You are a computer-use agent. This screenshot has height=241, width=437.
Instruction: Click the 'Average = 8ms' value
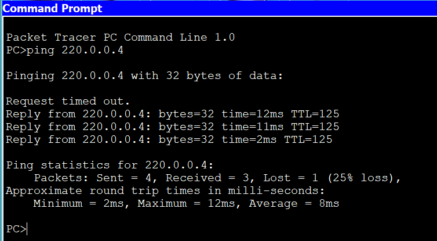pyautogui.click(x=294, y=203)
